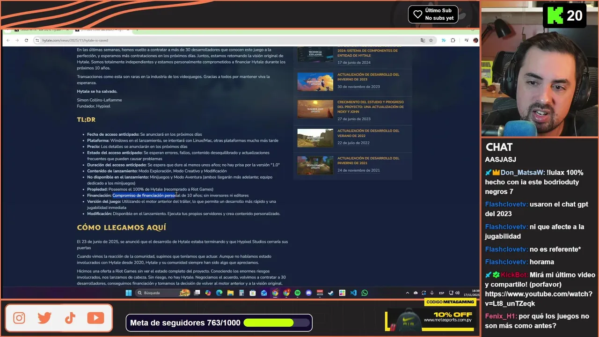Image resolution: width=599 pixels, height=337 pixels.
Task: Open the Windows Start menu
Action: pyautogui.click(x=129, y=293)
